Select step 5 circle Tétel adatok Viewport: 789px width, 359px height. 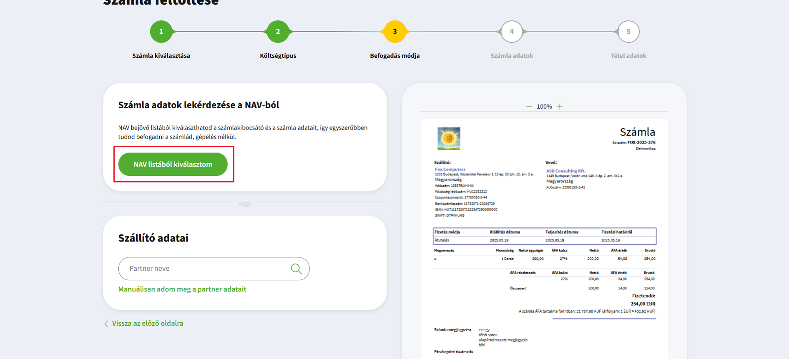point(628,32)
